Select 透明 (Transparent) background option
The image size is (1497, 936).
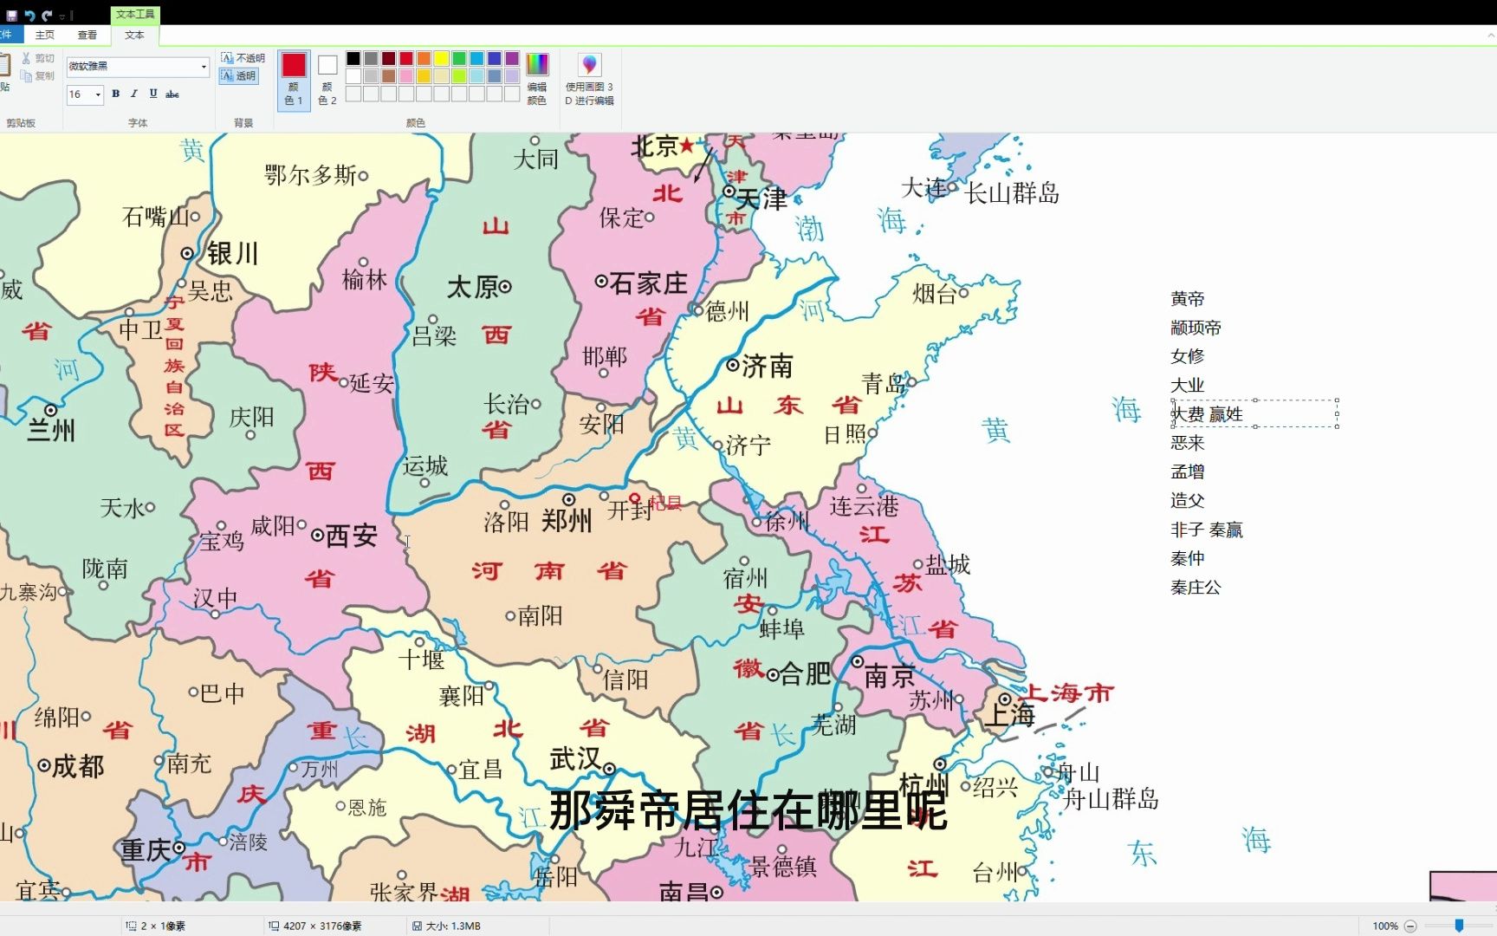[x=238, y=75]
